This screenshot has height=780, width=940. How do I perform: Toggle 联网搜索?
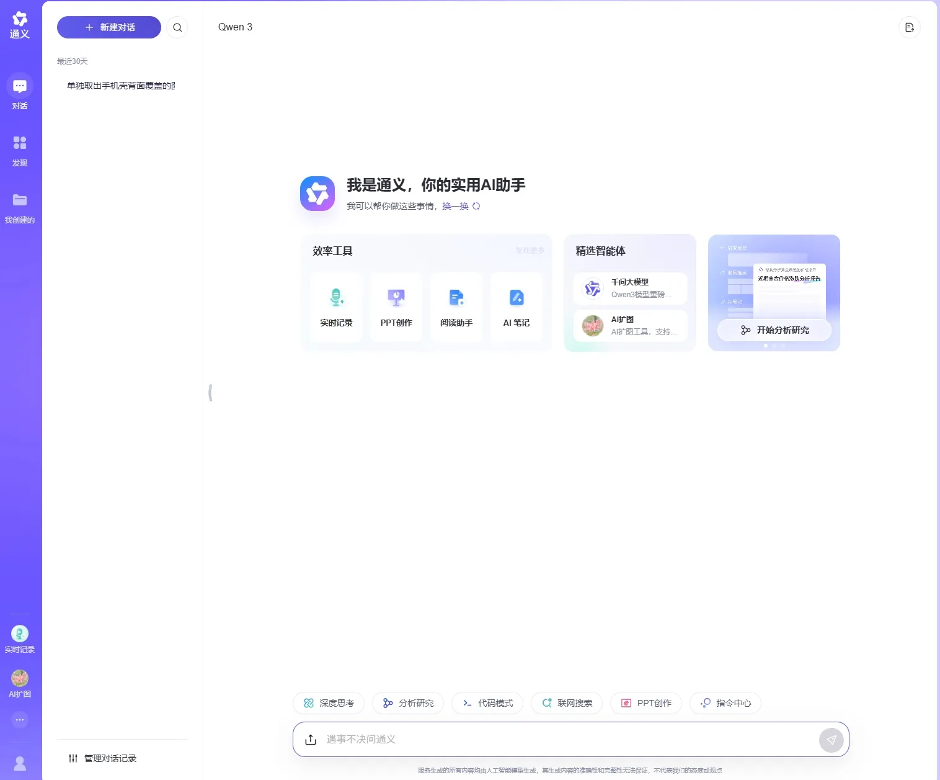click(567, 703)
